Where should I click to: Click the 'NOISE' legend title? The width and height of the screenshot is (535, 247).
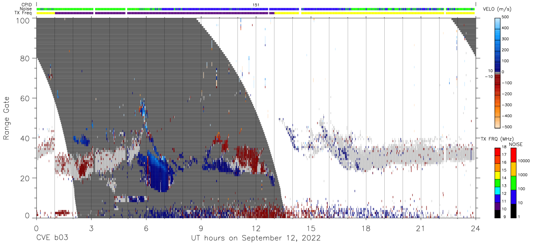click(x=516, y=144)
